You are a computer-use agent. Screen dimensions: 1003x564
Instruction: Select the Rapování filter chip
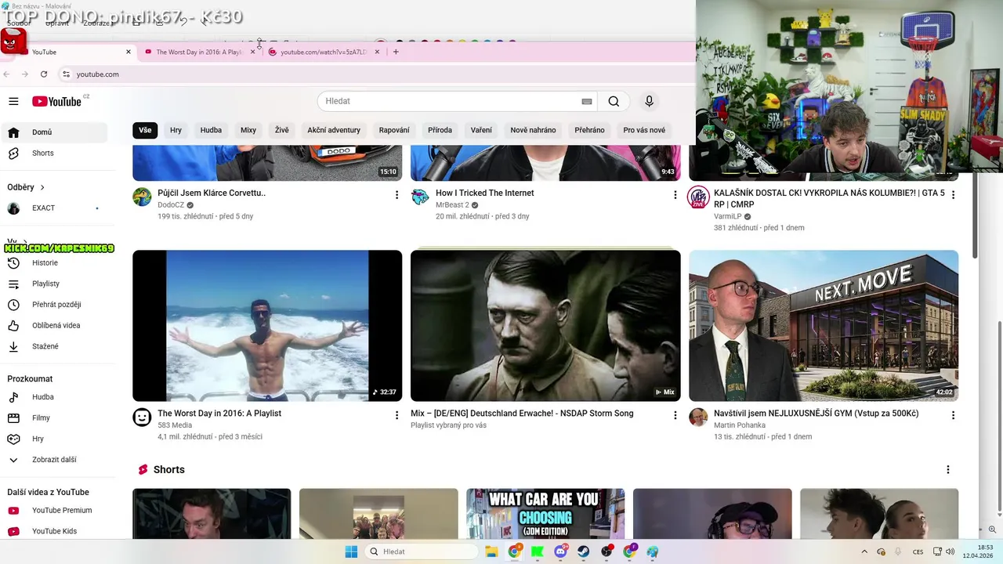point(394,130)
